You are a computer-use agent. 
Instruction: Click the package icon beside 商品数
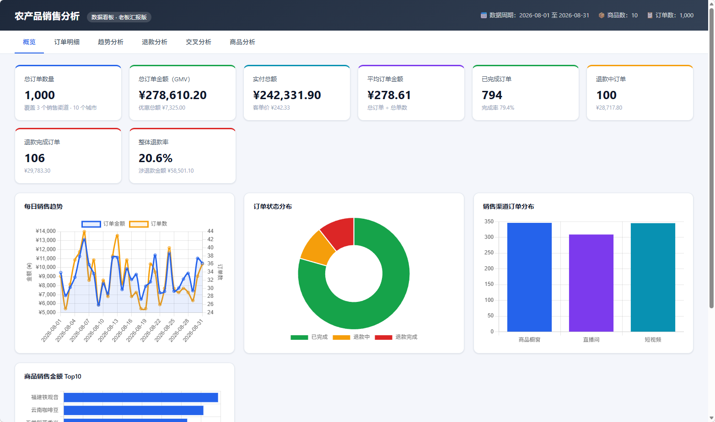point(602,16)
